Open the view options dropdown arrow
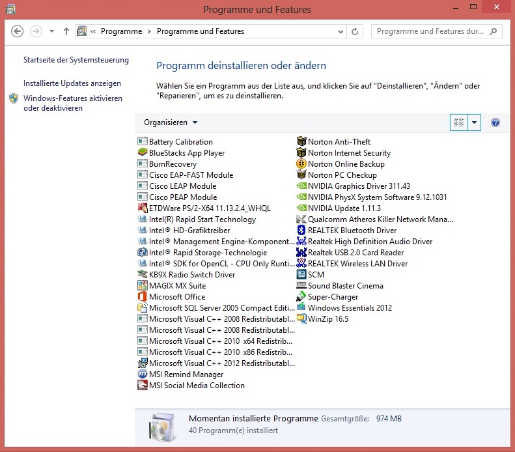Viewport: 515px width, 452px height. coord(474,122)
